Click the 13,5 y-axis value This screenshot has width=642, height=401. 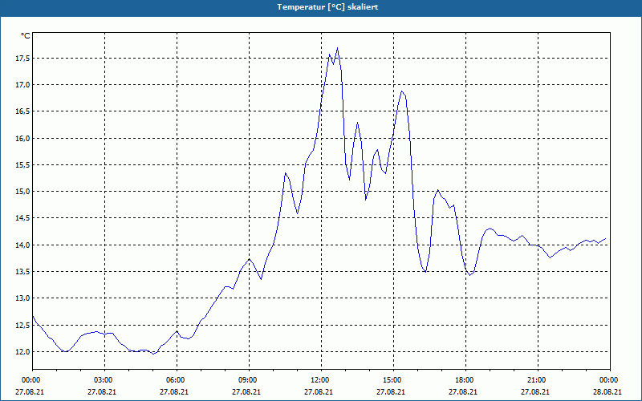(22, 272)
